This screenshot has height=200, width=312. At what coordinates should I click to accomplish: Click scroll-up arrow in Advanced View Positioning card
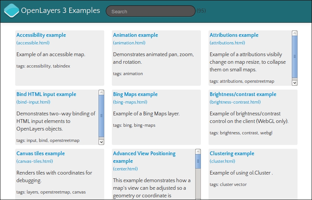point(198,151)
